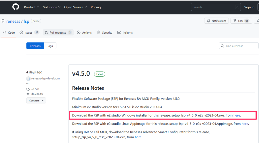
Task: Click the repository icon beside renesas
Action: 3,21
